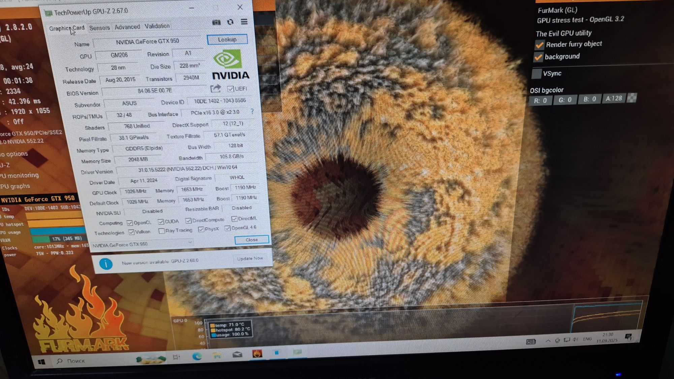
Task: Click the Memory Type field GDDR5 (Elpida)
Action: tap(144, 148)
